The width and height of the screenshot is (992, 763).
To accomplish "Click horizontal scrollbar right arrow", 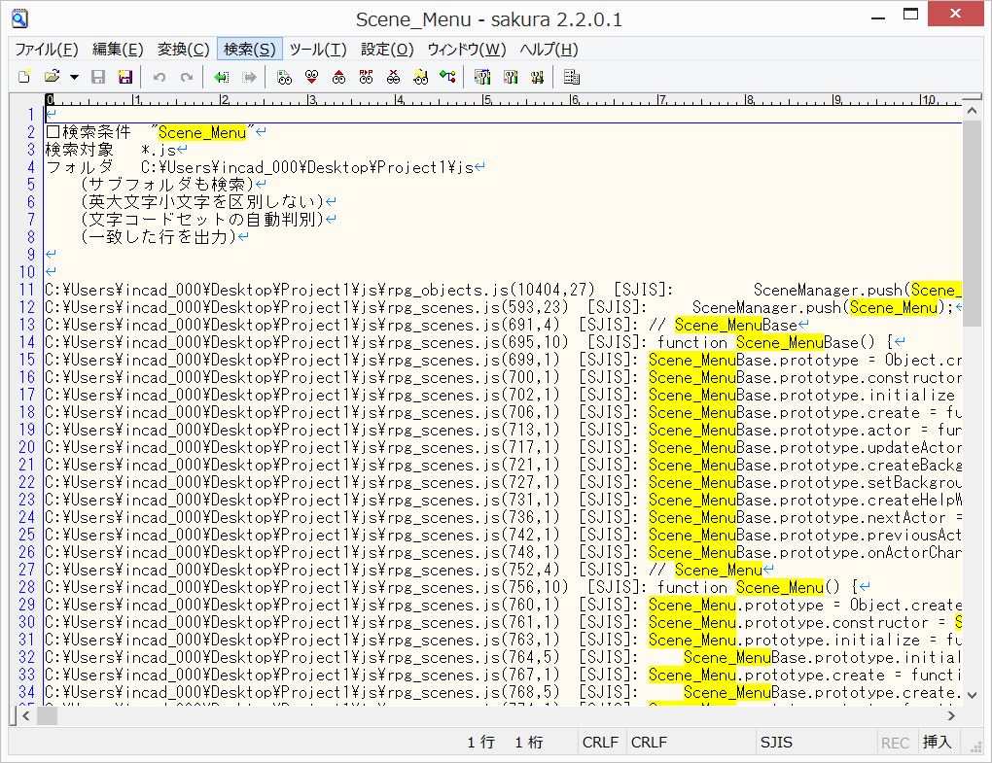I will [951, 715].
